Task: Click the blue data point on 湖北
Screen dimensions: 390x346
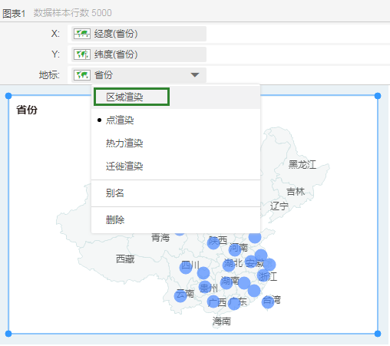Action: (x=229, y=265)
